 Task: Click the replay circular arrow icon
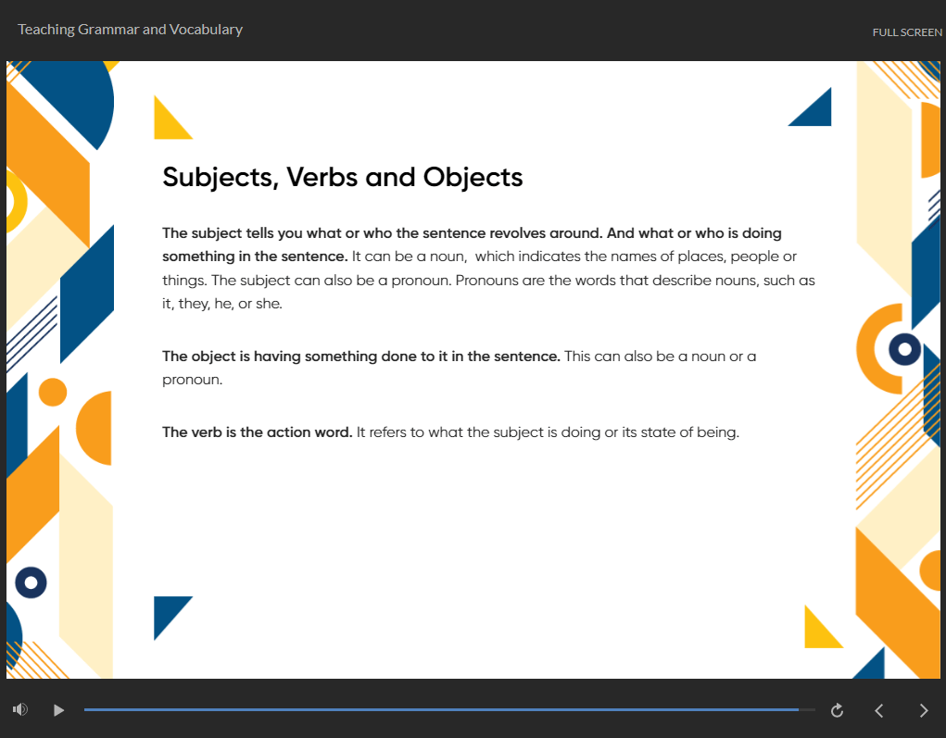pos(837,710)
